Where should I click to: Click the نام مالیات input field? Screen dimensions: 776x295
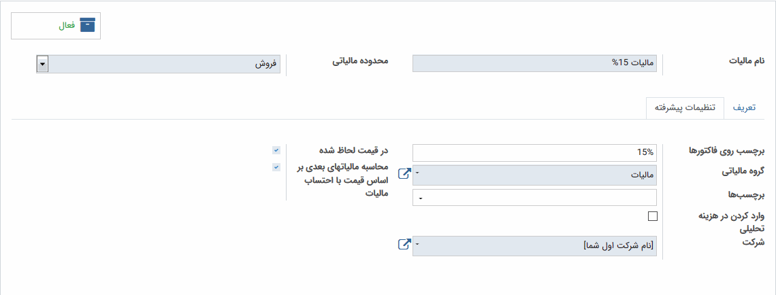pos(534,63)
